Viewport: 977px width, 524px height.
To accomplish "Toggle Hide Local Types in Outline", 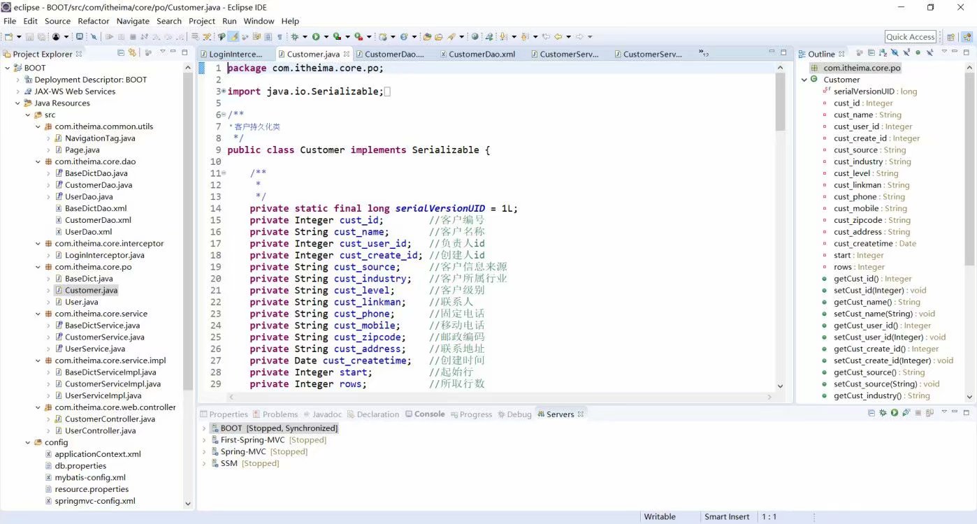I will coord(930,52).
